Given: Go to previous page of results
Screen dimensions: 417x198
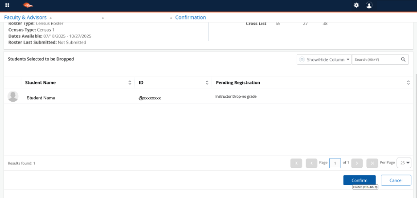Looking at the screenshot, I should click(311, 163).
